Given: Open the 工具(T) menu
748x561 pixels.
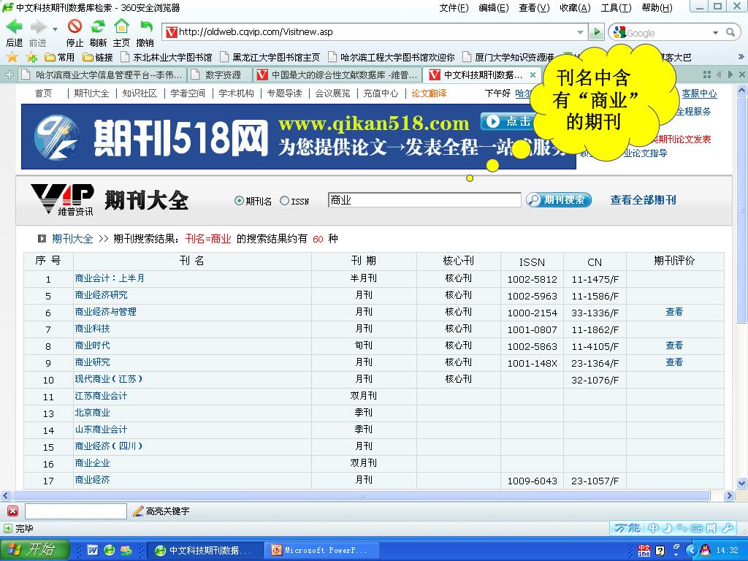Looking at the screenshot, I should coord(616,7).
